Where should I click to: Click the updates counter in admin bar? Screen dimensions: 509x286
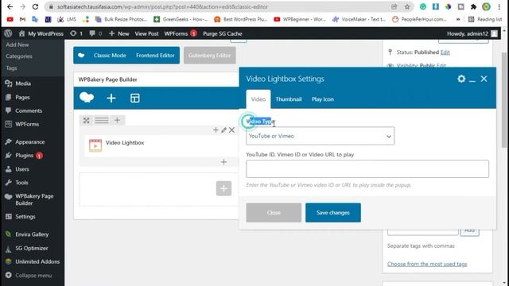tap(76, 33)
